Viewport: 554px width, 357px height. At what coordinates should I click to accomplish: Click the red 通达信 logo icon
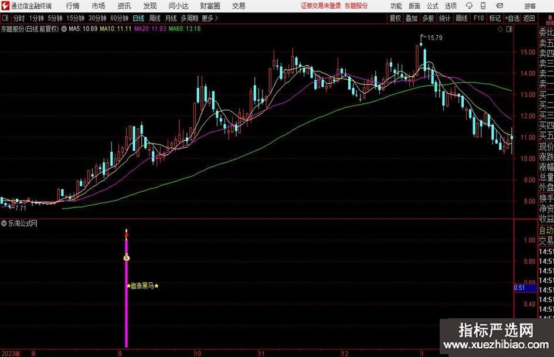point(5,6)
